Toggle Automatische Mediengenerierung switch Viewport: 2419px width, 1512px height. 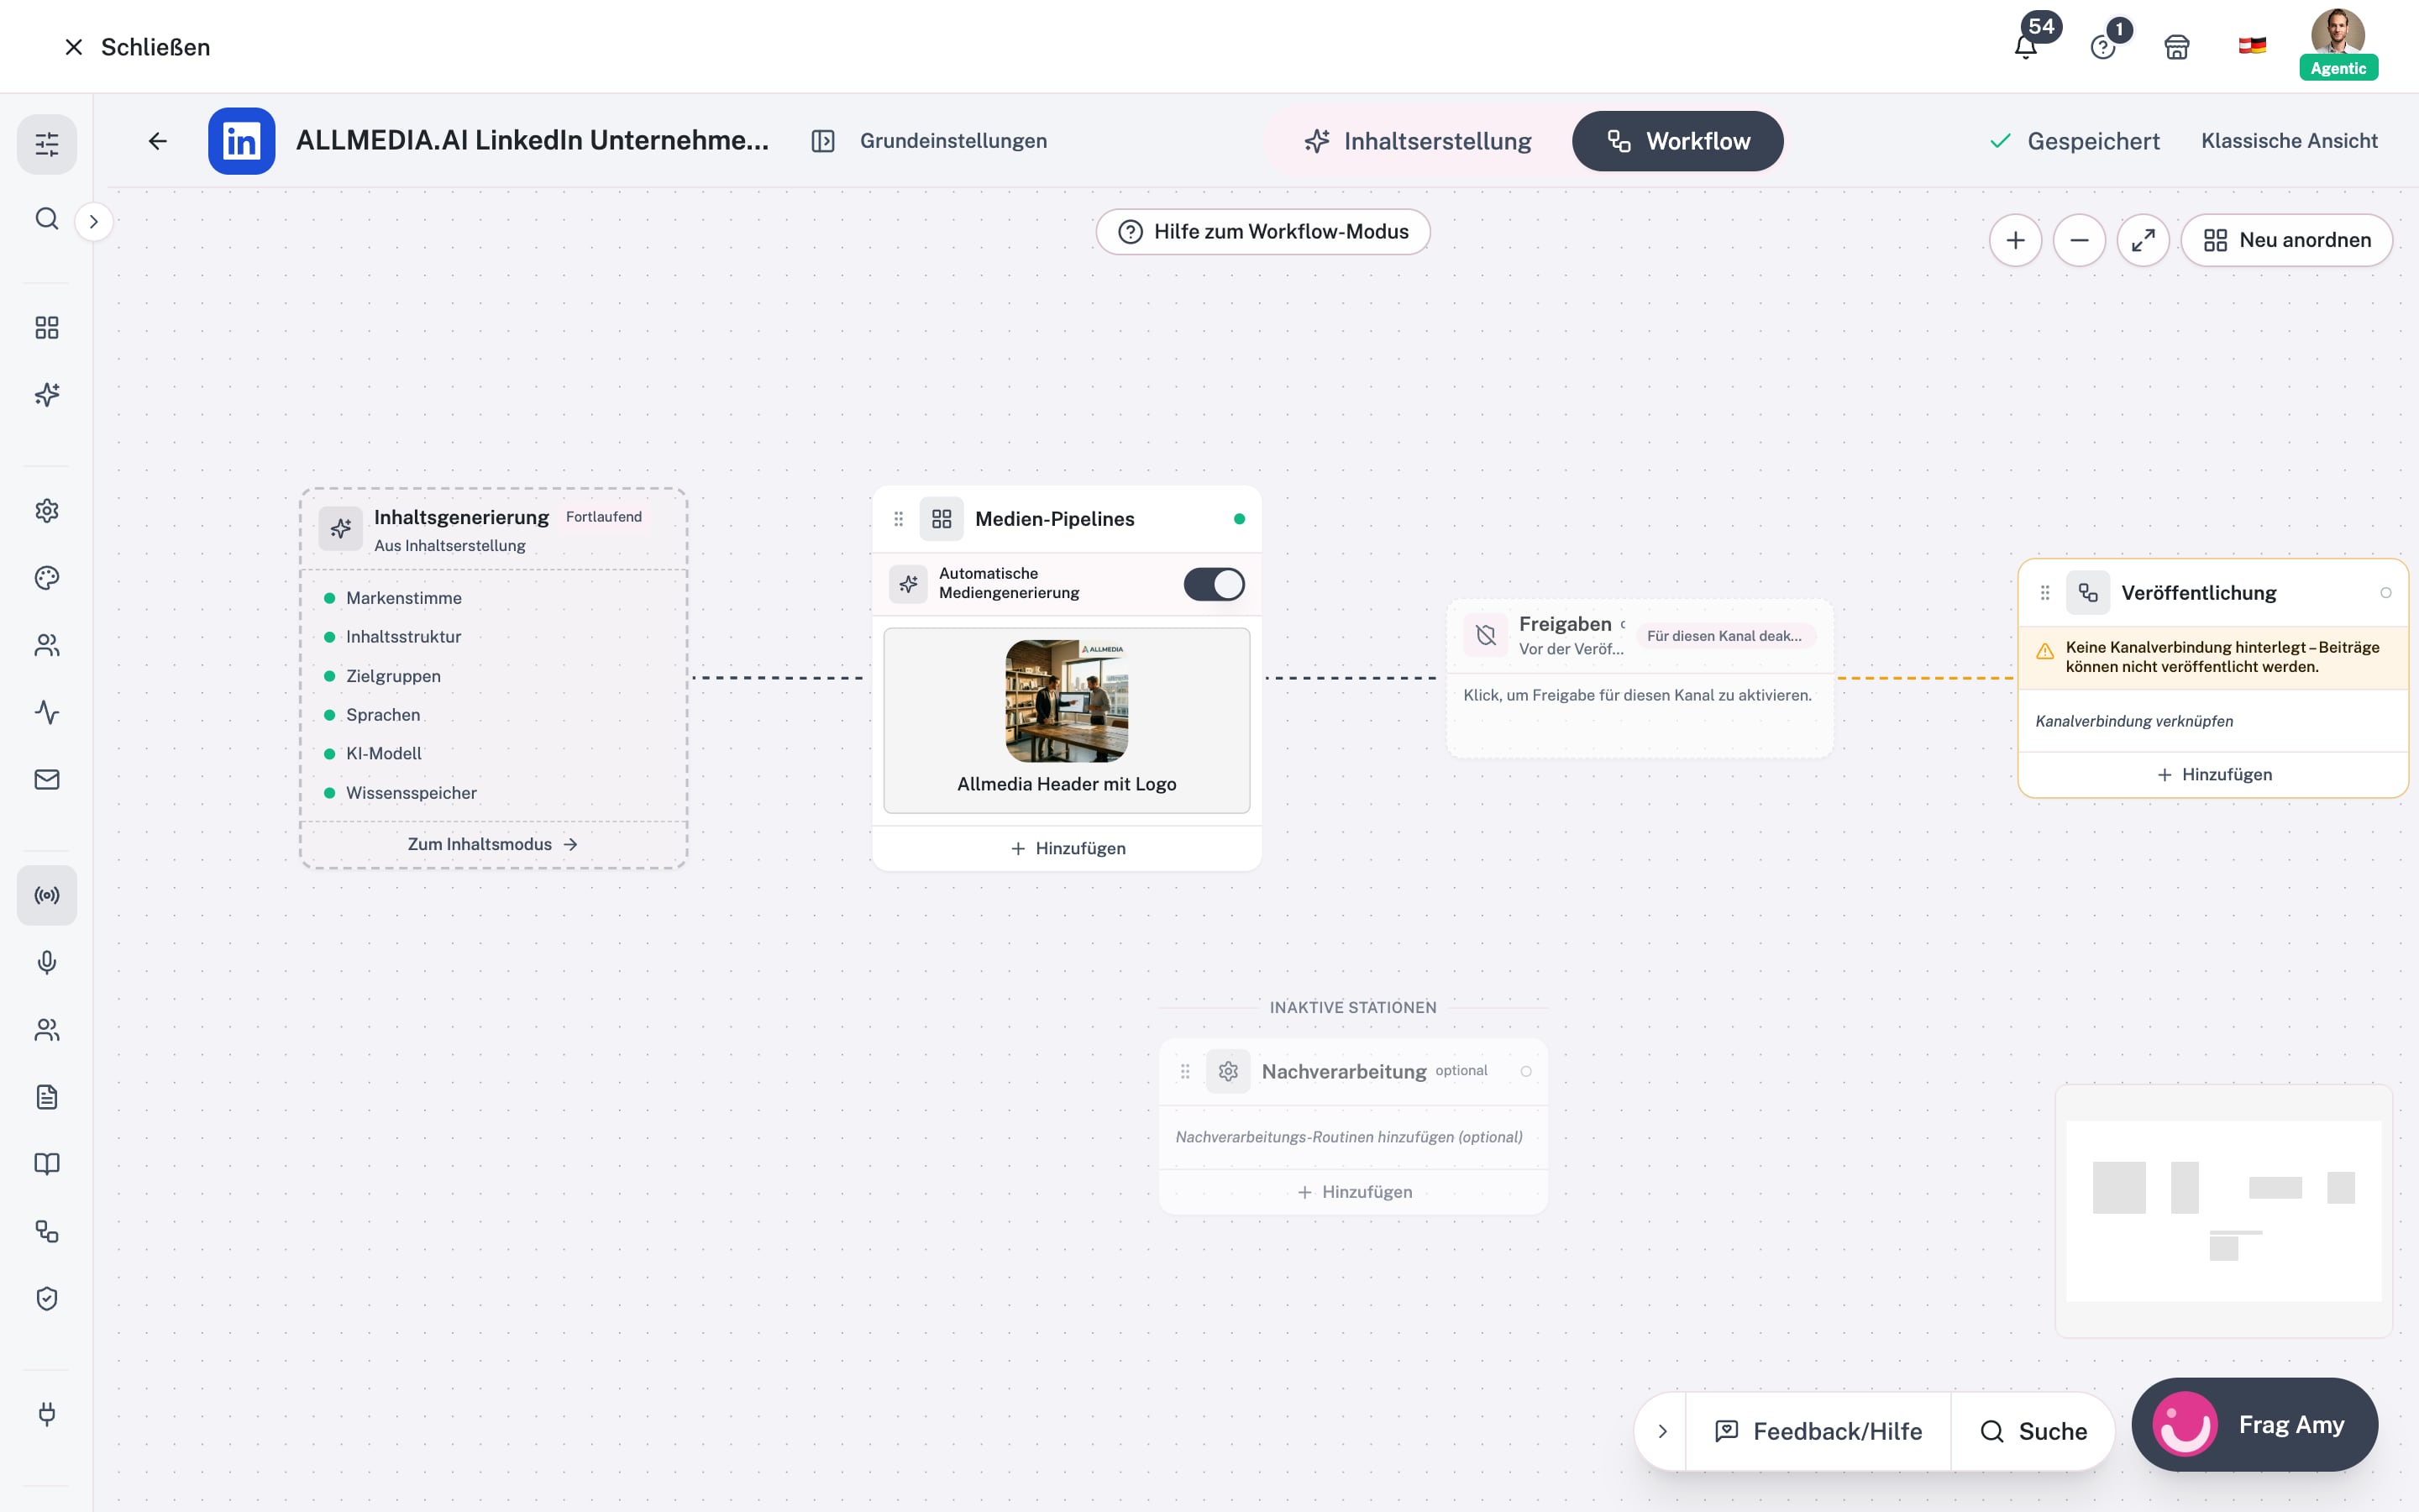tap(1214, 584)
